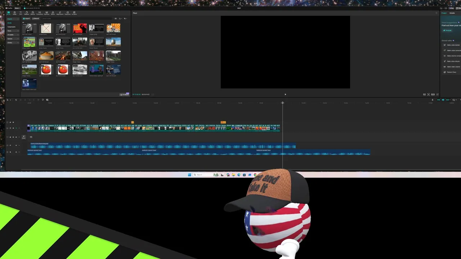
Task: Switch to the Project tab
Action: [x=444, y=13]
